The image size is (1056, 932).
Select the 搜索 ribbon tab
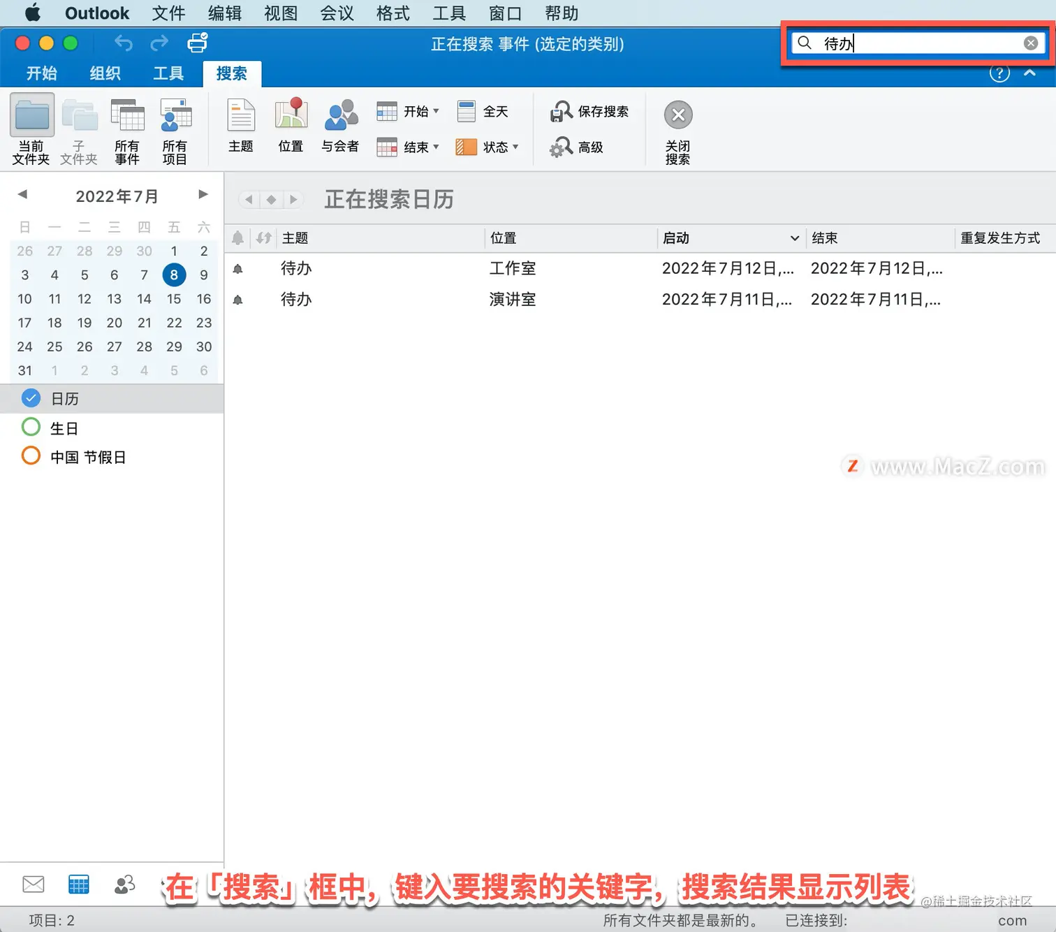232,73
